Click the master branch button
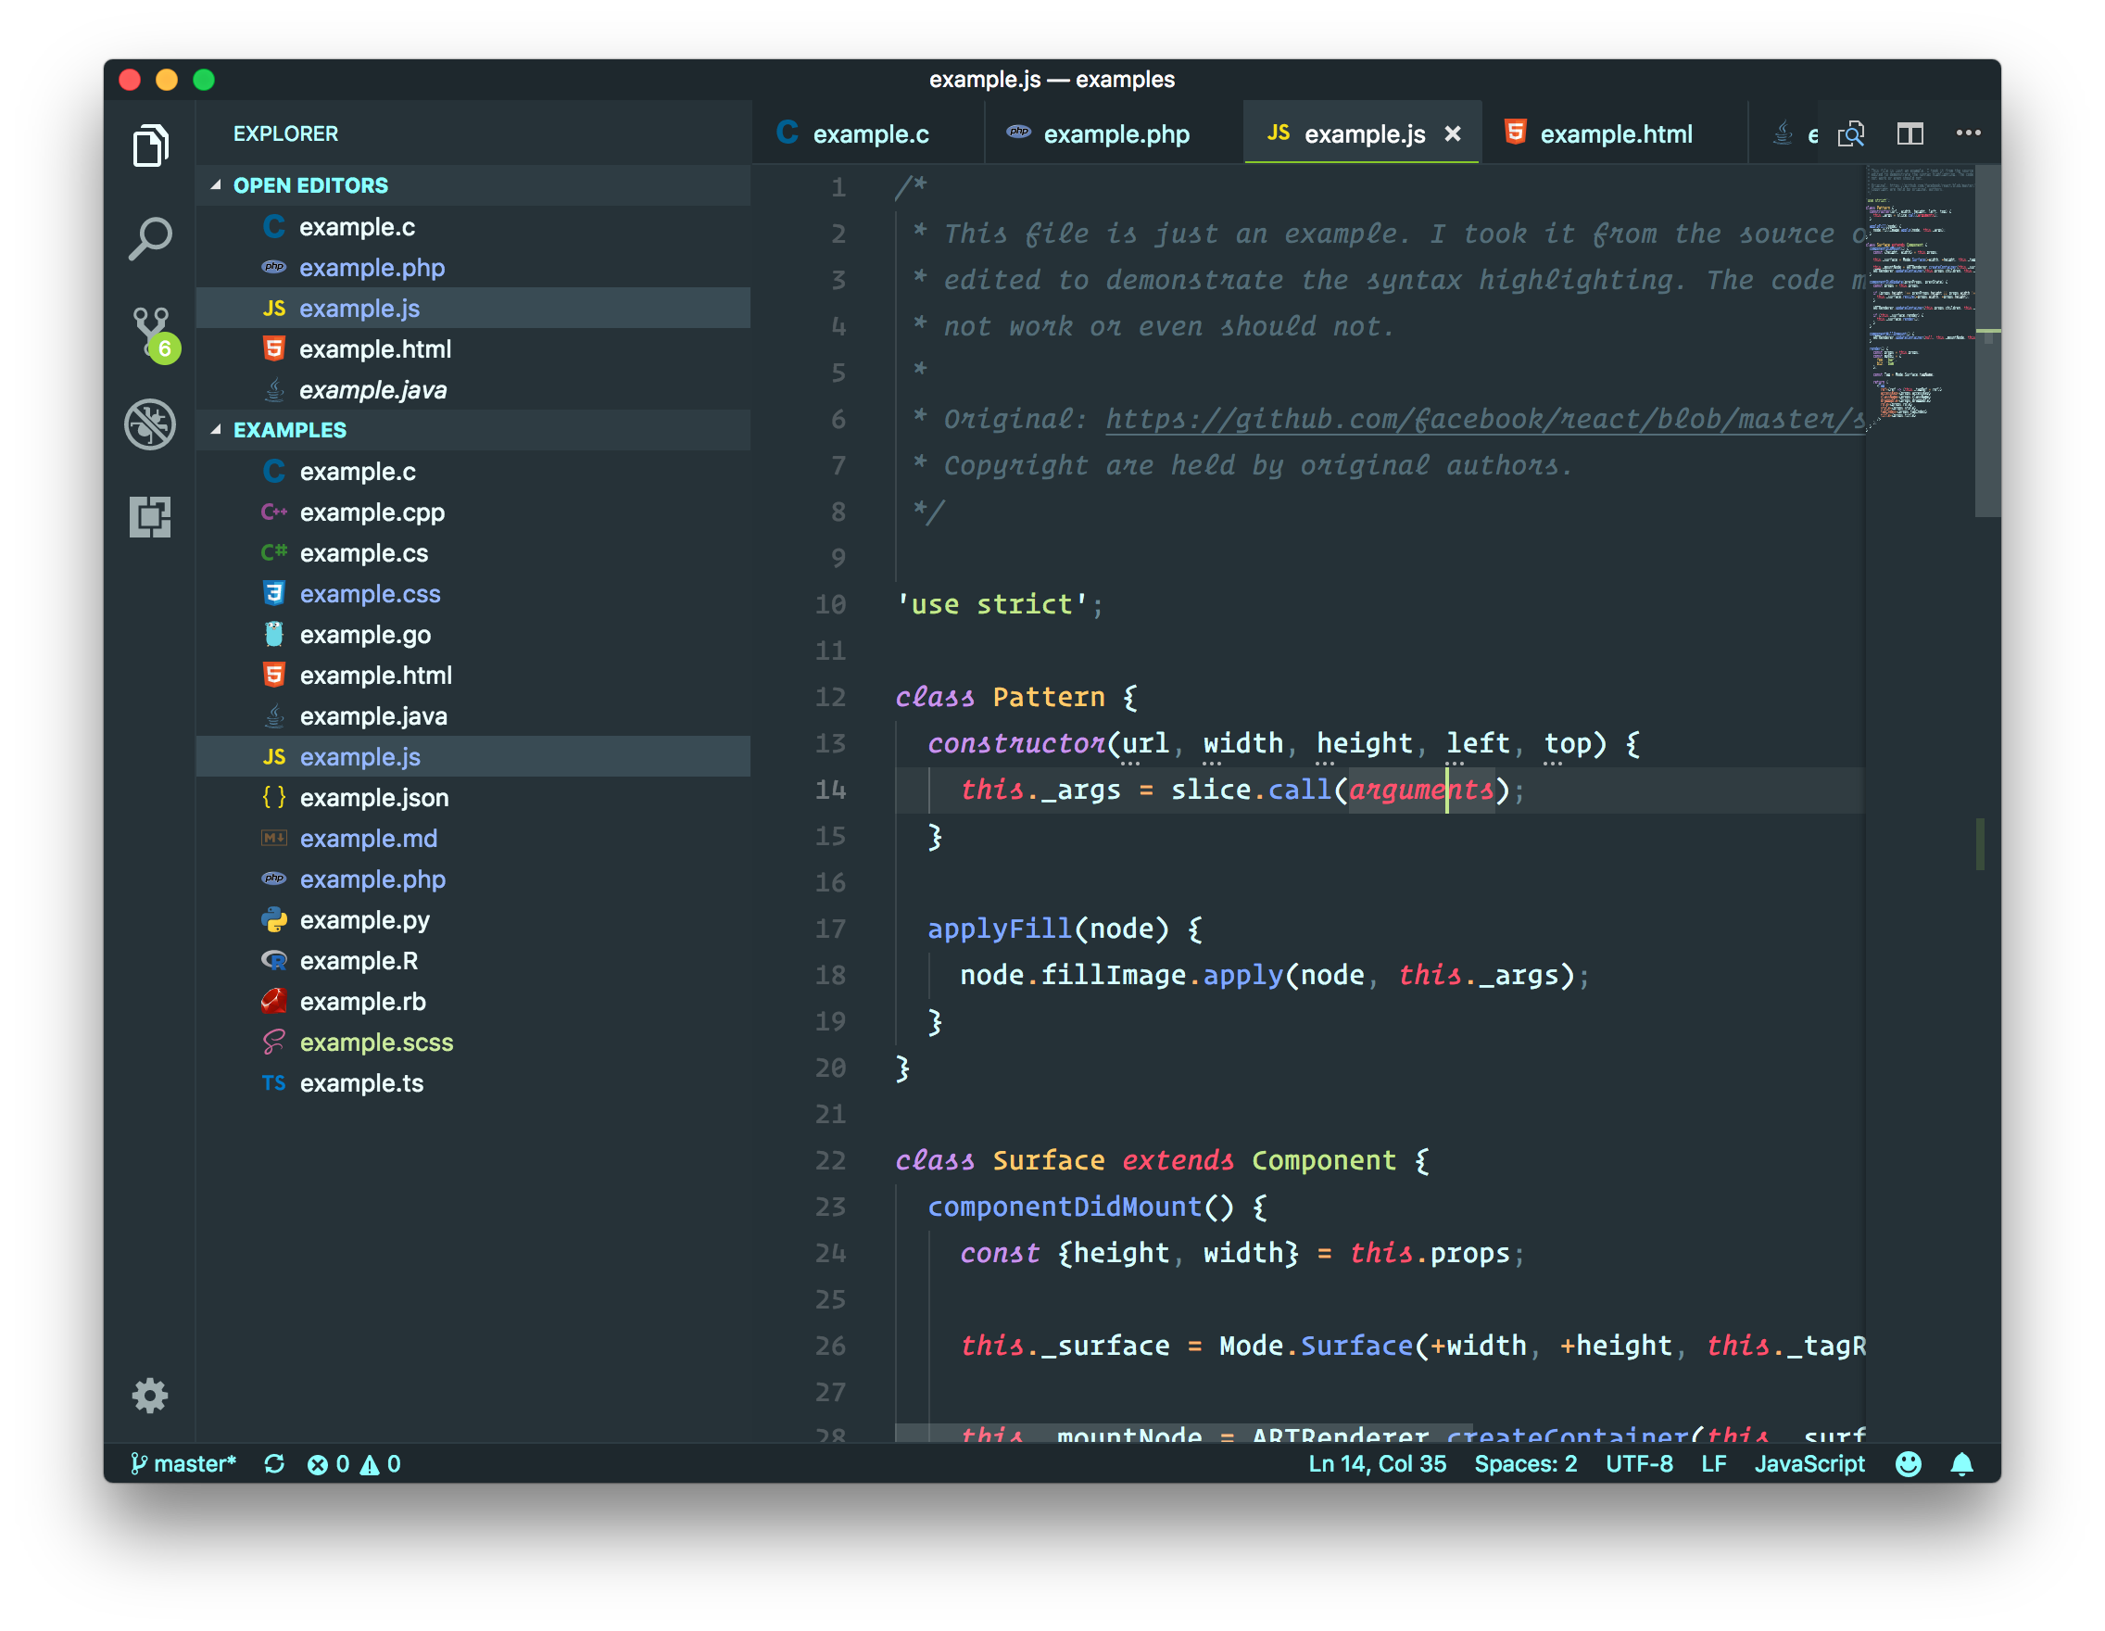 click(x=183, y=1463)
